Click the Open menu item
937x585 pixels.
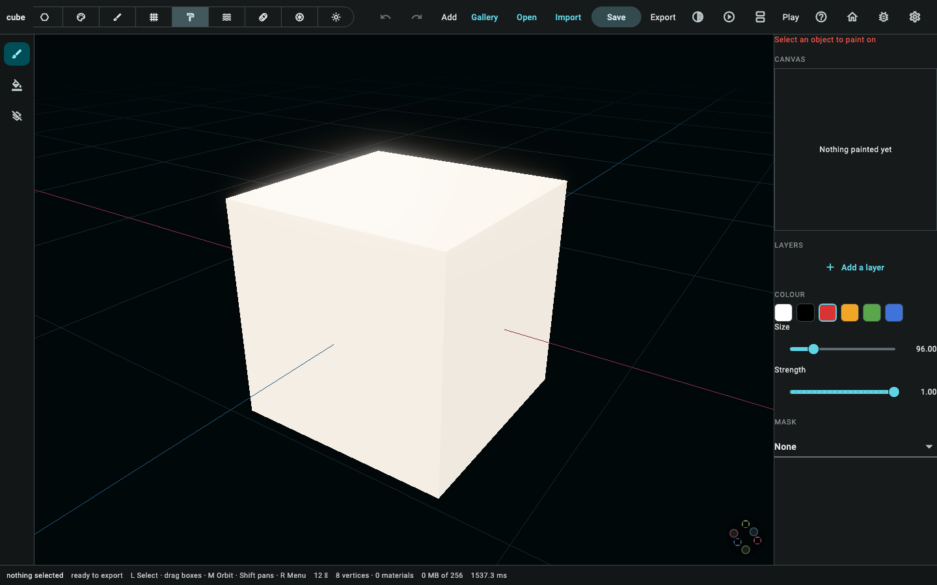(x=526, y=17)
